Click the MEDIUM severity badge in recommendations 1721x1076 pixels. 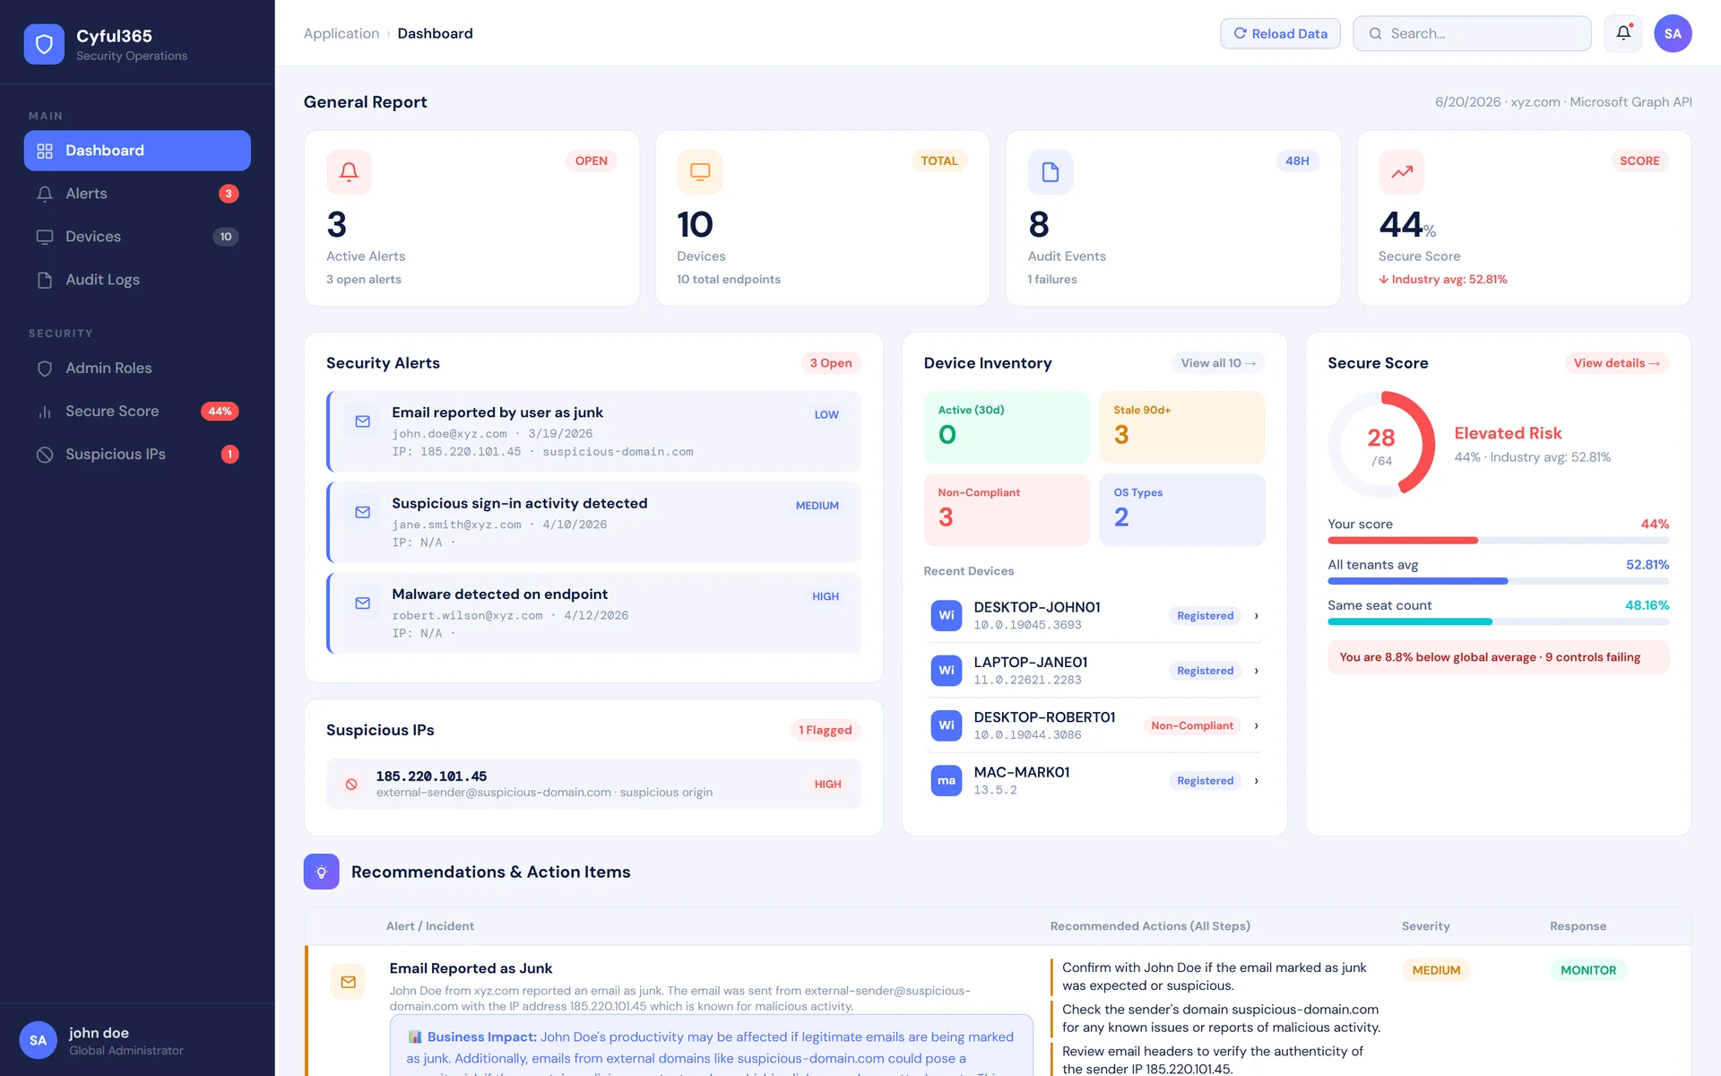click(x=1436, y=970)
